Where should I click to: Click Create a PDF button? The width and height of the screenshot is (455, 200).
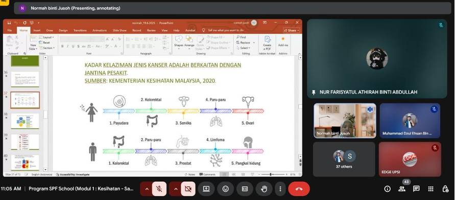(267, 43)
